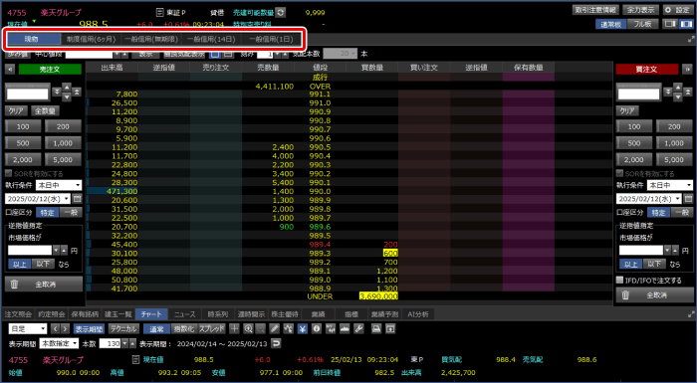Switch to フル板 board view
This screenshot has width=697, height=383.
tap(643, 25)
